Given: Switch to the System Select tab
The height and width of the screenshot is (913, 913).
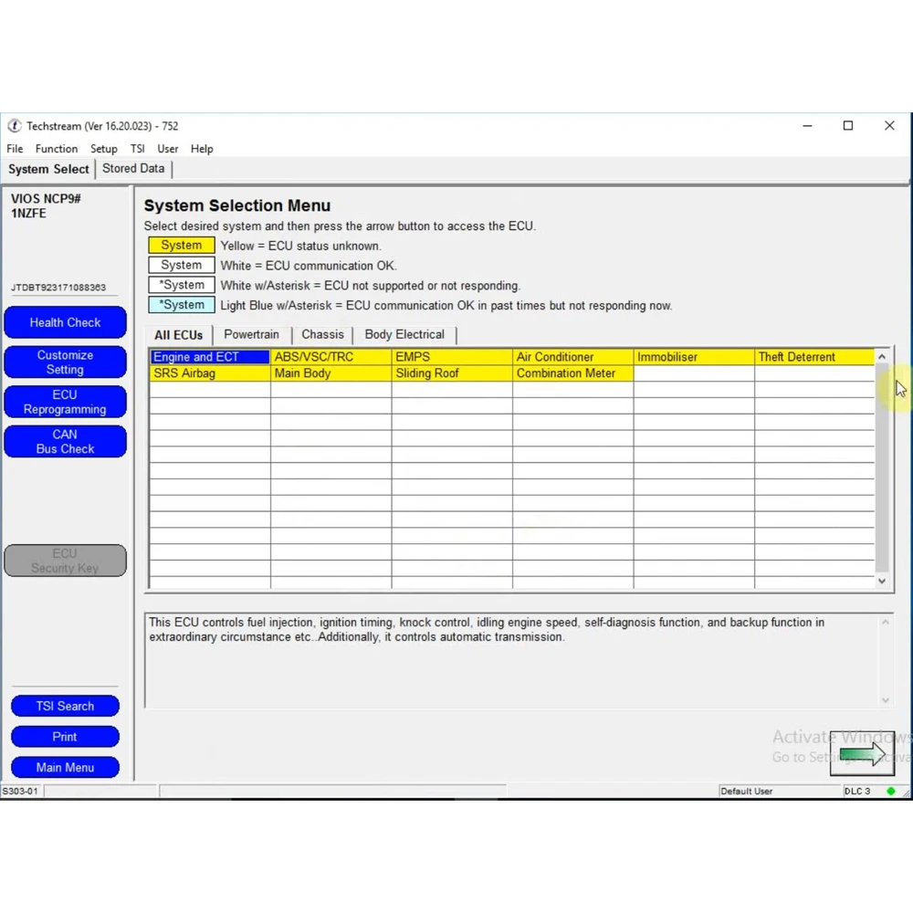Looking at the screenshot, I should (x=48, y=169).
